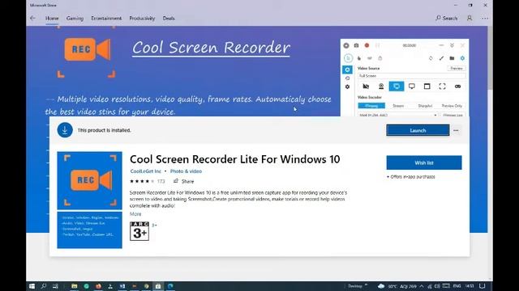Viewport: 519px width, 291px height.
Task: Select the monitor source icon in preview
Action: click(x=412, y=86)
